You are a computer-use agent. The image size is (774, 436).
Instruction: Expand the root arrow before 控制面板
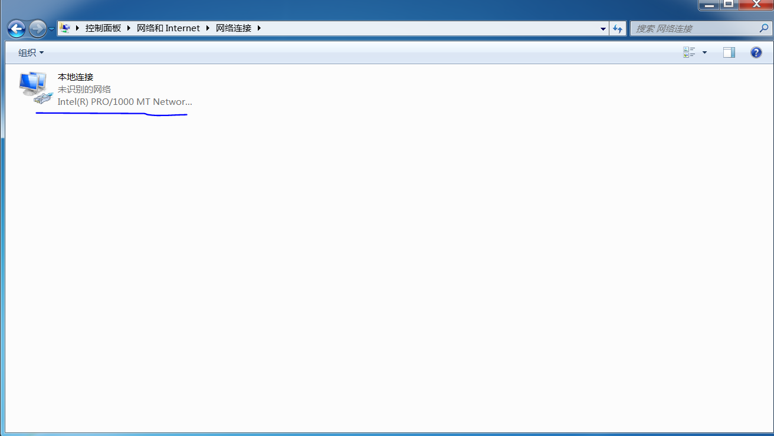[77, 28]
